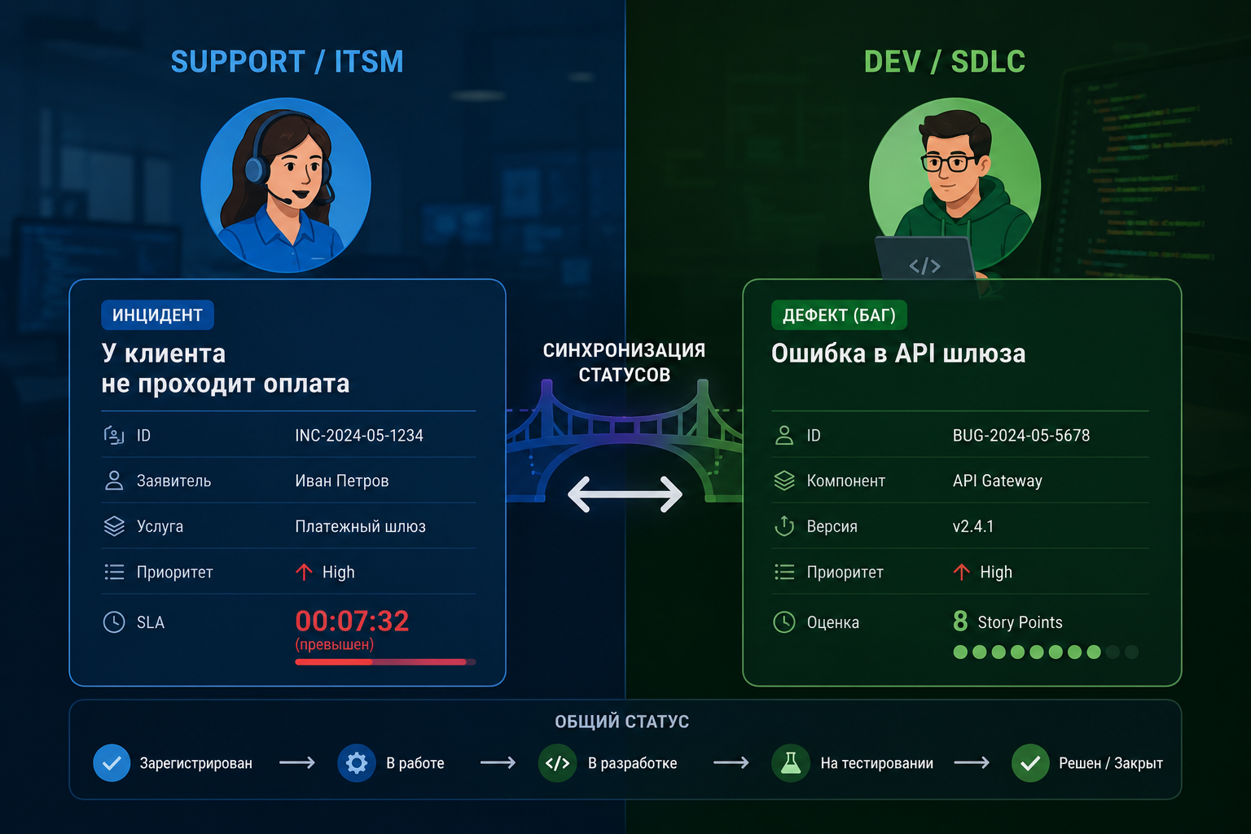Click the ДЕФЕКТ (БАГ) badge
1251x834 pixels.
tap(839, 315)
